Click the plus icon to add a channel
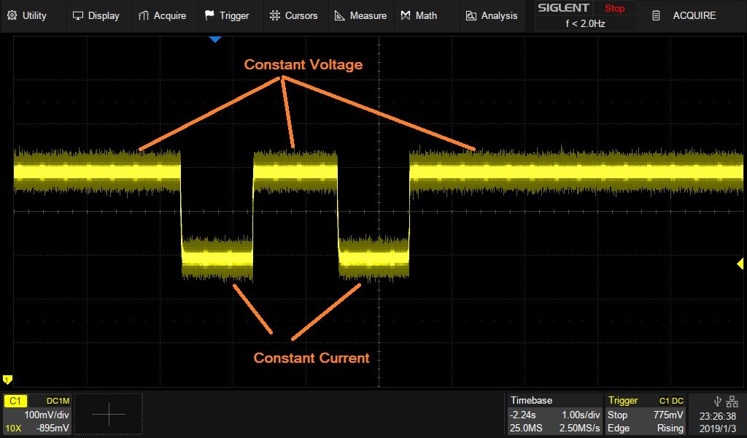Screen dimensions: 747x438 (109, 415)
